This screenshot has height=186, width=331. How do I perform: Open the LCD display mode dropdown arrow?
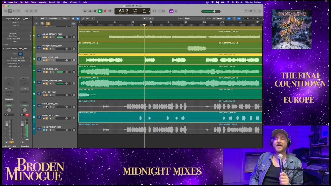(x=149, y=11)
